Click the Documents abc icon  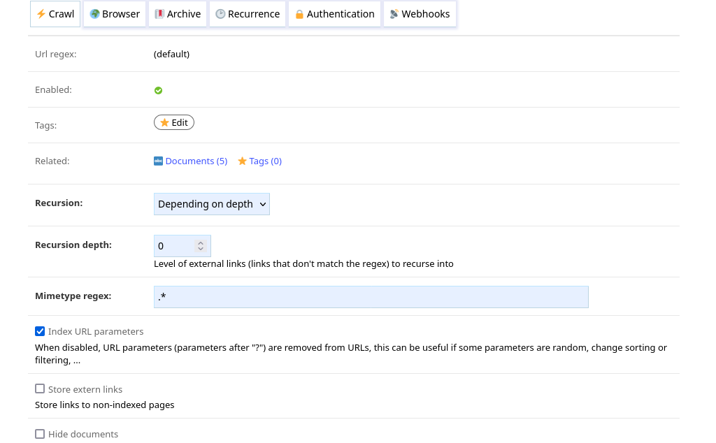click(x=158, y=161)
